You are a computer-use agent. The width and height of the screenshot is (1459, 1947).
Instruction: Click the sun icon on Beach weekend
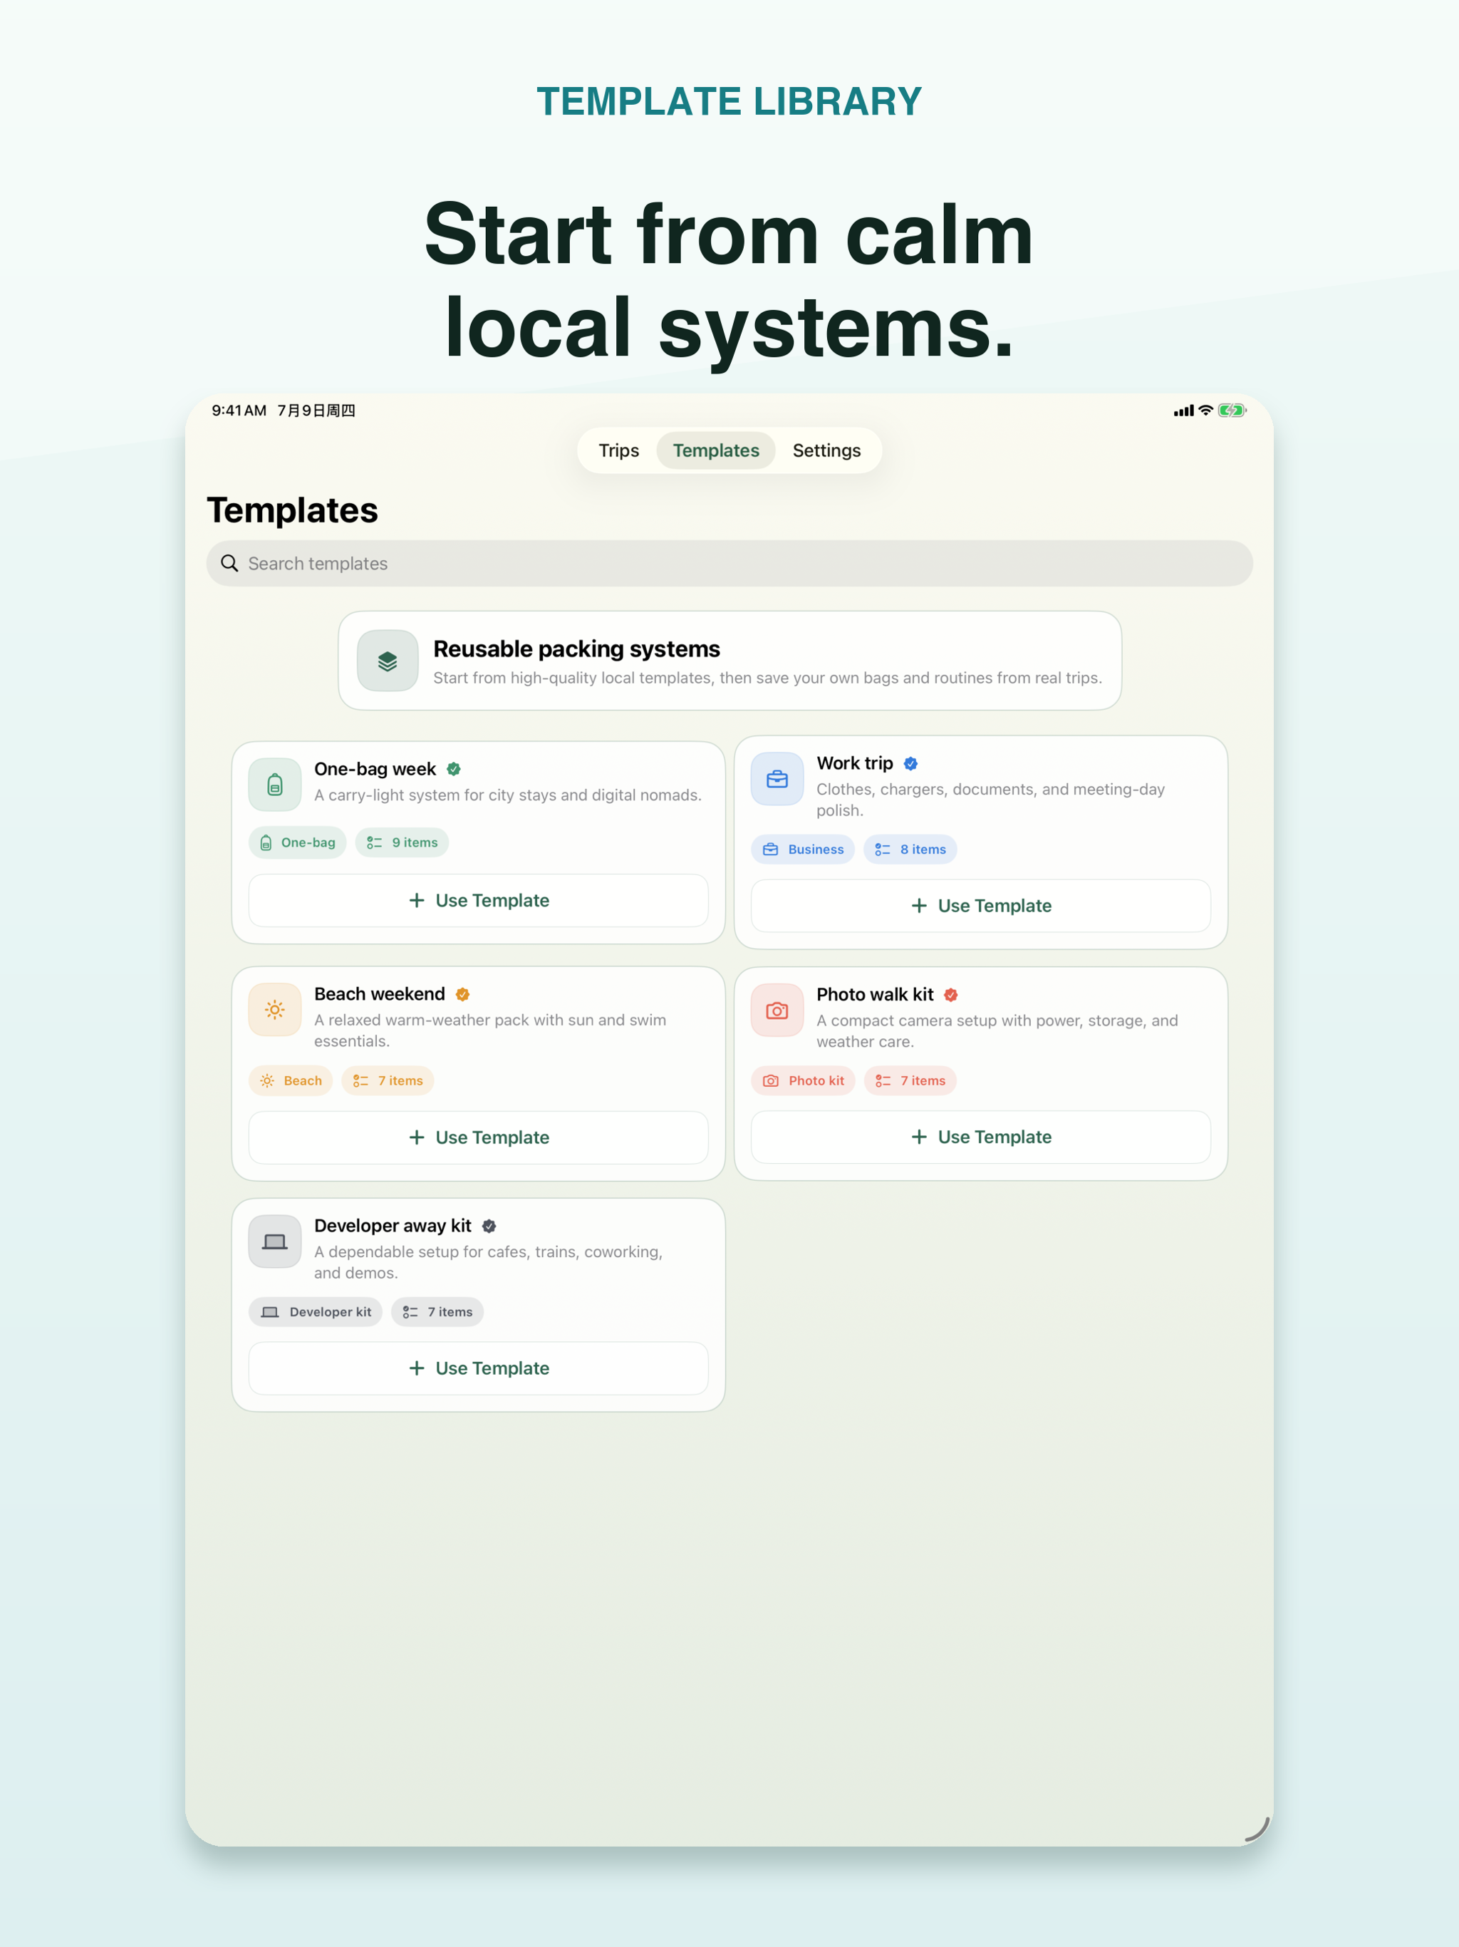pyautogui.click(x=274, y=1010)
